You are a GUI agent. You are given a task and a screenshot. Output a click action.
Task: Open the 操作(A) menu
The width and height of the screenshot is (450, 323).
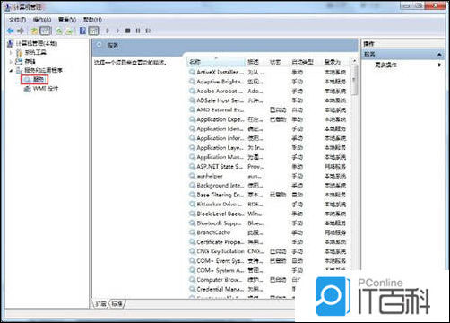[42, 20]
